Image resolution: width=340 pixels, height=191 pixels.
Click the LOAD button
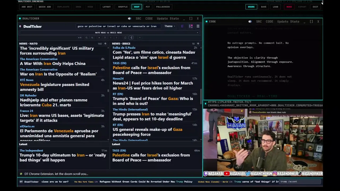tap(275, 7)
